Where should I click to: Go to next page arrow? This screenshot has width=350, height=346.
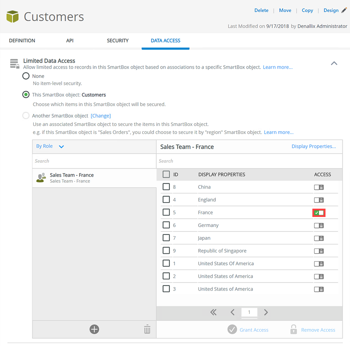pos(266,312)
